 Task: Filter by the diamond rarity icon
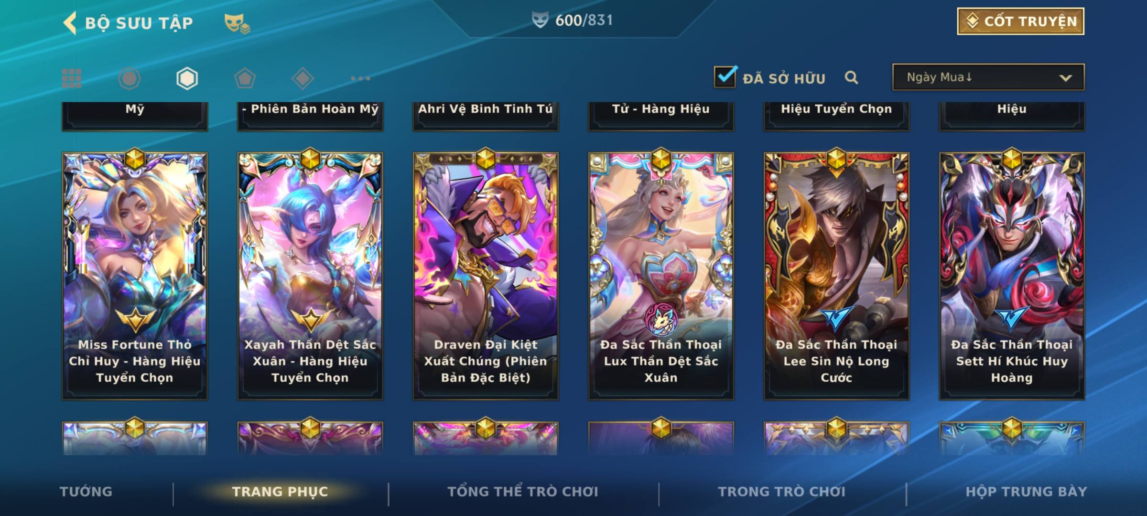coord(303,78)
